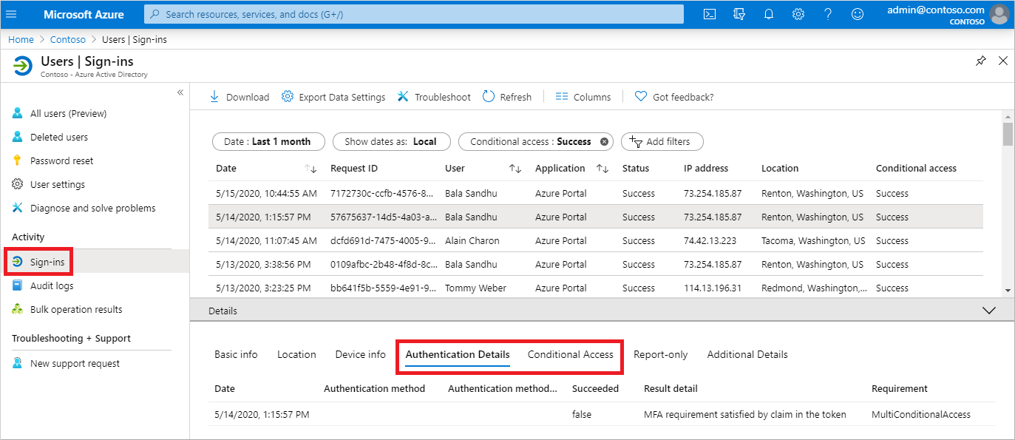Collapse the Details panel chevron
1015x440 pixels.
pyautogui.click(x=989, y=311)
